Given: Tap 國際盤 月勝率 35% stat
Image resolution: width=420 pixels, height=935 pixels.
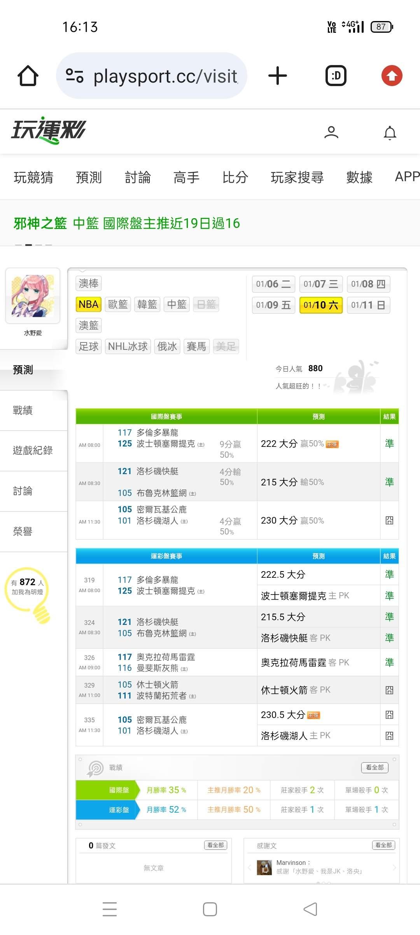Looking at the screenshot, I should click(x=166, y=790).
